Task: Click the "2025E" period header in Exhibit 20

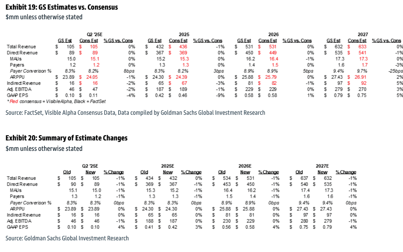Action: (167, 165)
